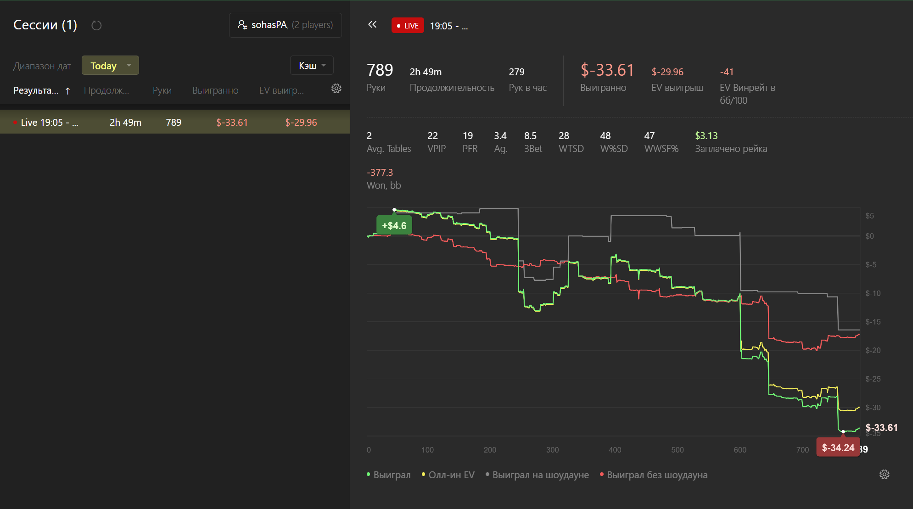This screenshot has width=913, height=509.
Task: Click the 19 PFR stat
Action: [x=470, y=142]
